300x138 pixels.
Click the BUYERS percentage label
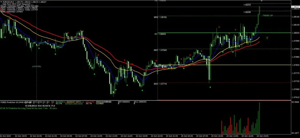tap(59, 102)
